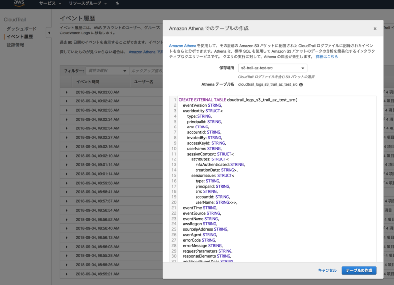Select イベント履歴 in the sidebar
The height and width of the screenshot is (285, 394).
(x=20, y=36)
